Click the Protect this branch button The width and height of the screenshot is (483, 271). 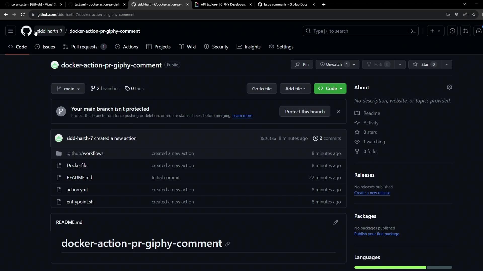click(x=305, y=112)
